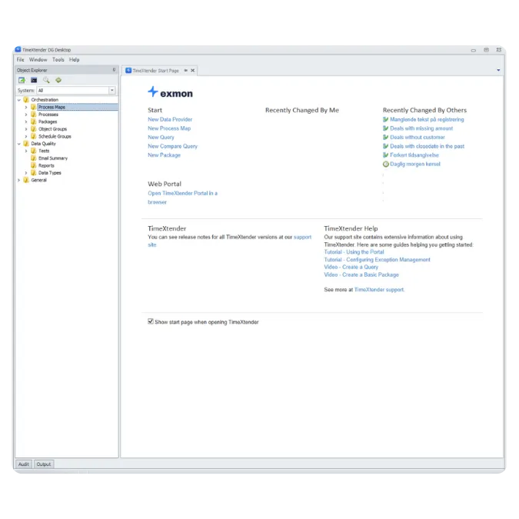Open Deals with closedate in the past
This screenshot has width=519, height=519.
(427, 146)
